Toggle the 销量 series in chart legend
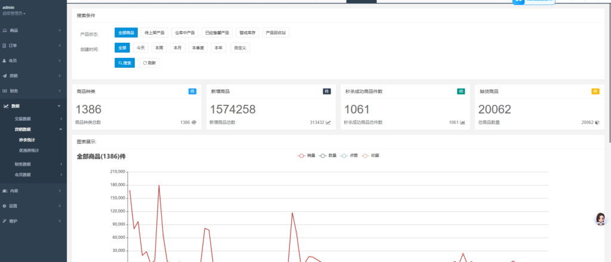 point(306,155)
